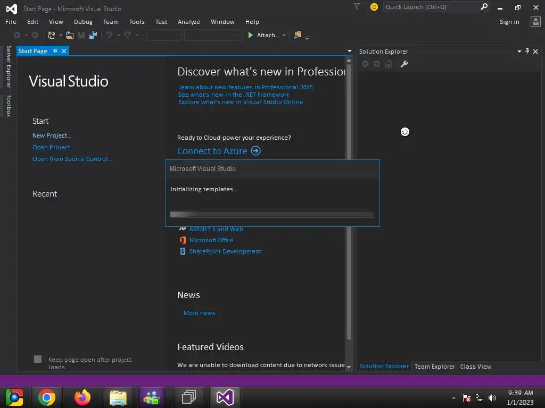The height and width of the screenshot is (408, 545).
Task: Click the More news link
Action: (x=199, y=313)
